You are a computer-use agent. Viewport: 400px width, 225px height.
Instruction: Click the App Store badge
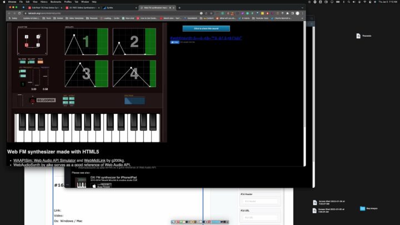[x=100, y=186]
